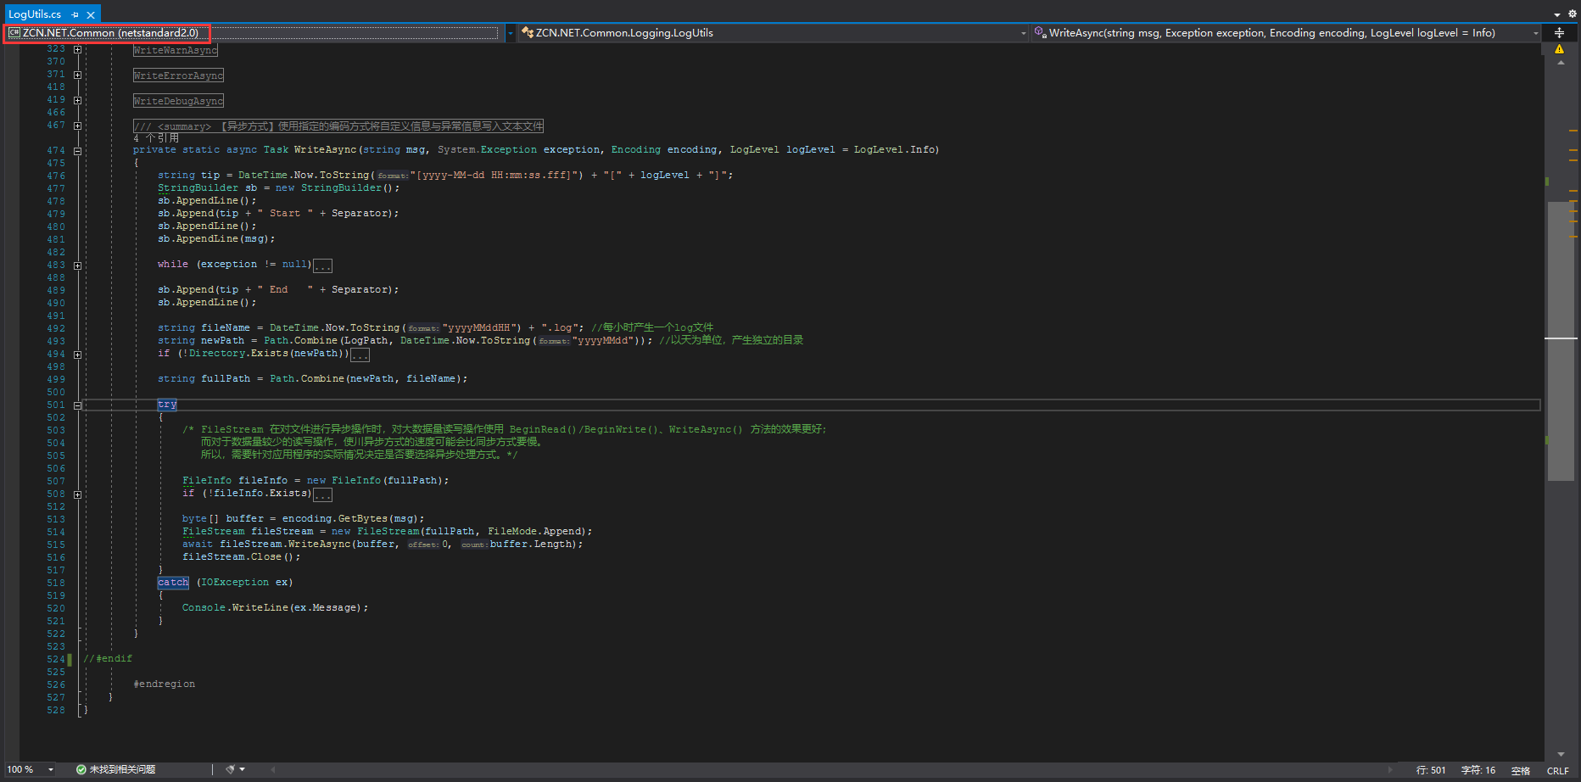Click the vertical scrollbar thumb

pyautogui.click(x=1561, y=341)
